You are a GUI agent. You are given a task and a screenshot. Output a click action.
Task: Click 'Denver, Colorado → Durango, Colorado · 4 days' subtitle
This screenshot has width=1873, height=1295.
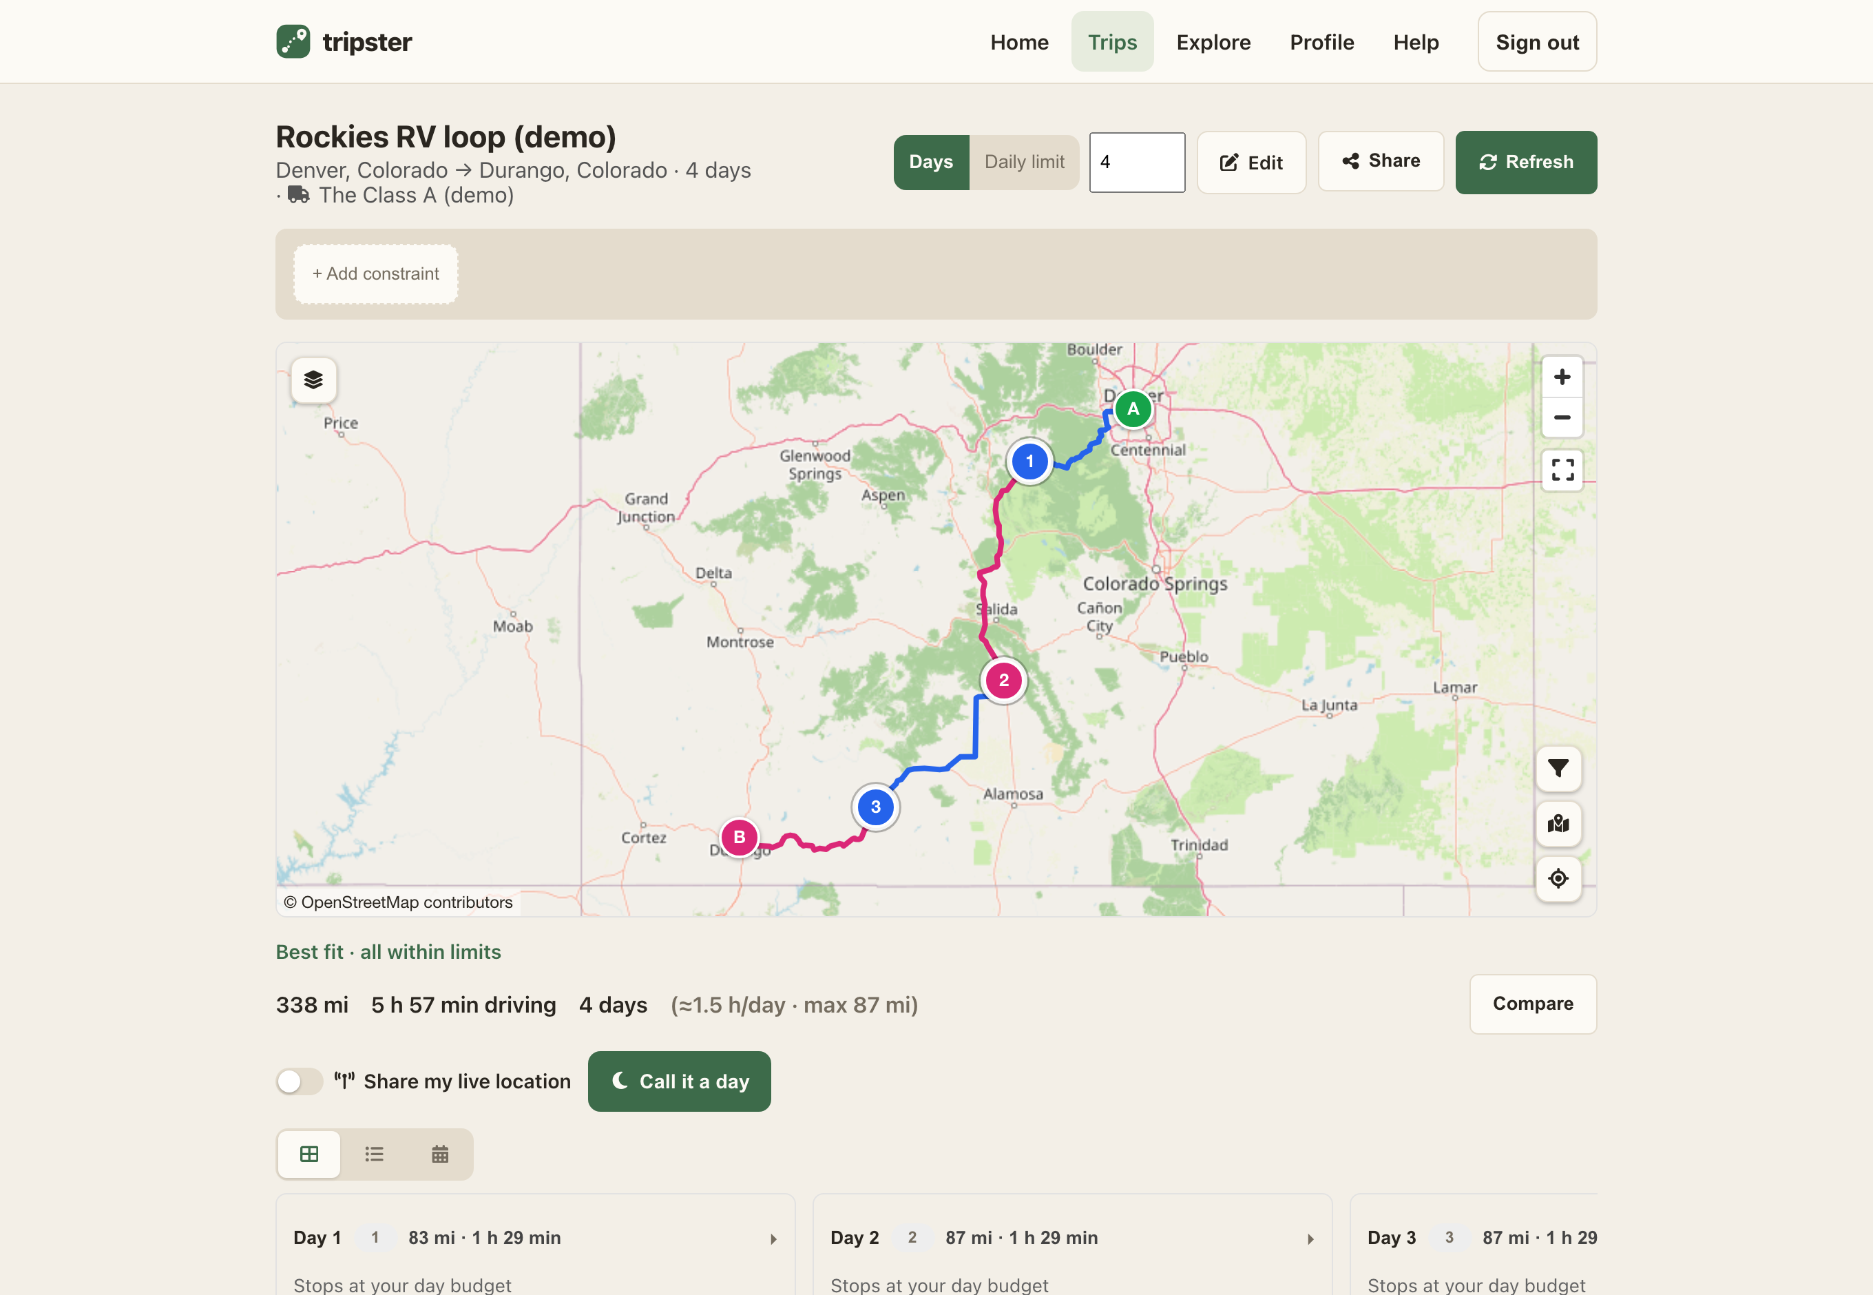pos(514,170)
